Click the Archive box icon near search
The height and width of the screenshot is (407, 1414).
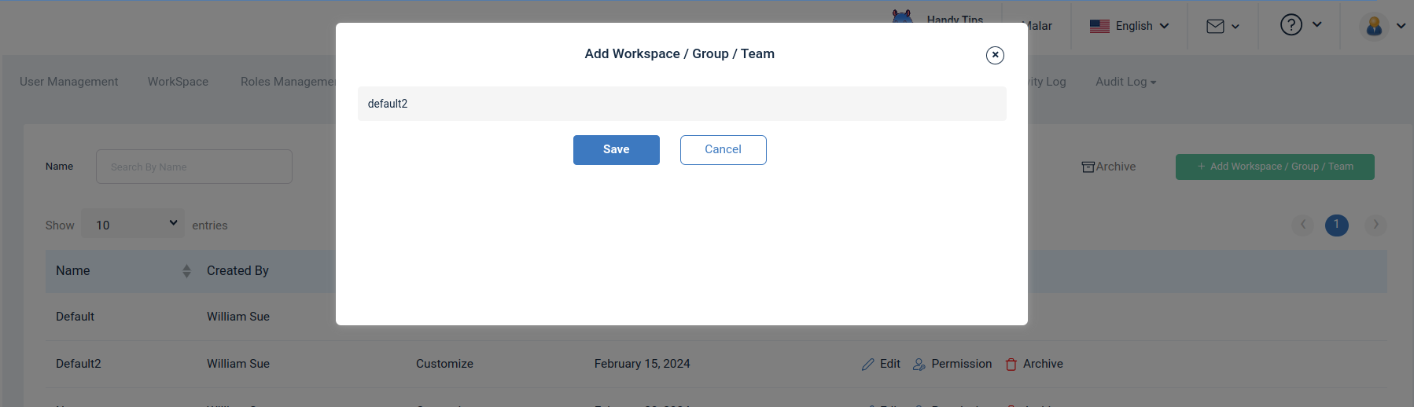1088,167
